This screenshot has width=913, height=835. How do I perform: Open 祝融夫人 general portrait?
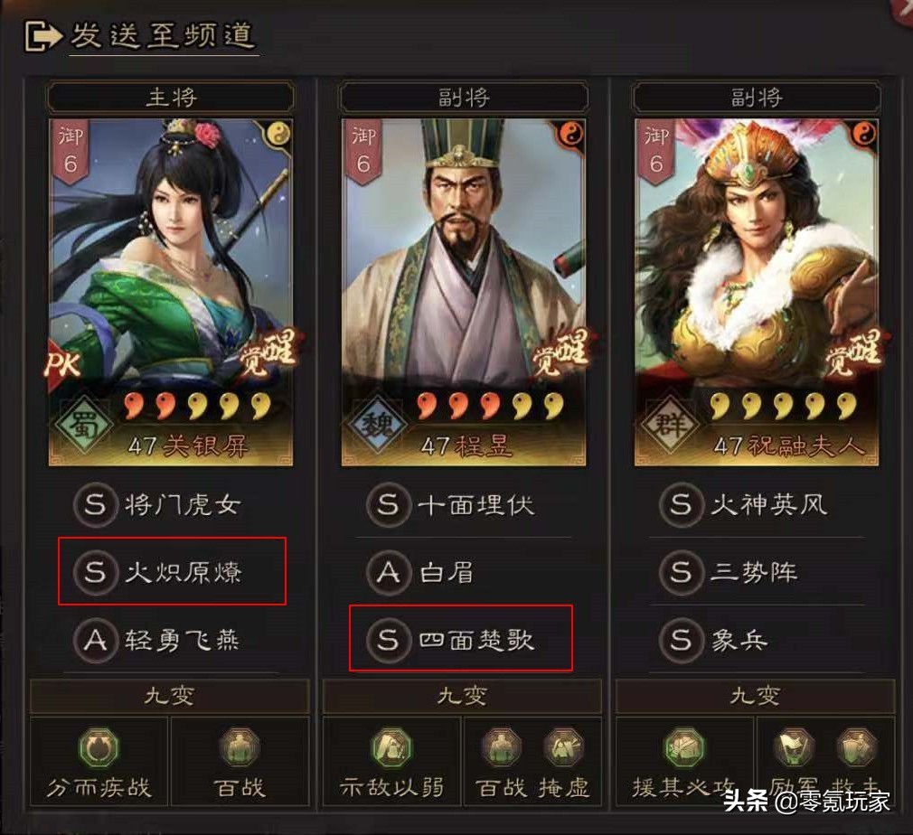(x=756, y=292)
